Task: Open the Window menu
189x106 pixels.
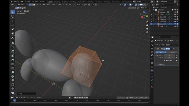Action: click(35, 1)
